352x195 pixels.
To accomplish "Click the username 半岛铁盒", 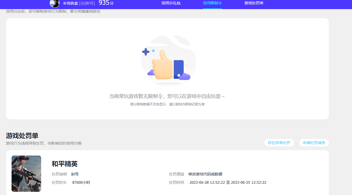I will [x=70, y=3].
